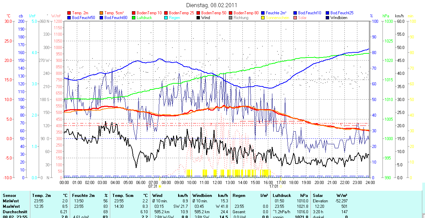Click the 12:00 label on time axis
425x218 pixels.
click(x=217, y=182)
